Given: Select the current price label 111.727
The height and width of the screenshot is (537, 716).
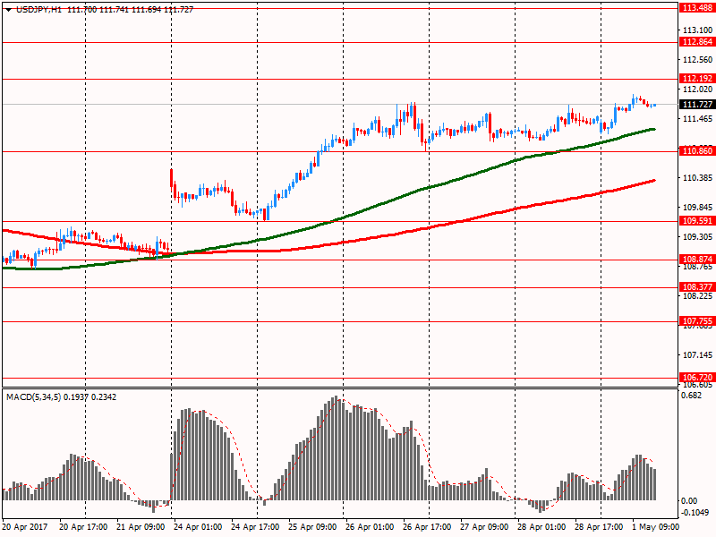Looking at the screenshot, I should coord(697,105).
